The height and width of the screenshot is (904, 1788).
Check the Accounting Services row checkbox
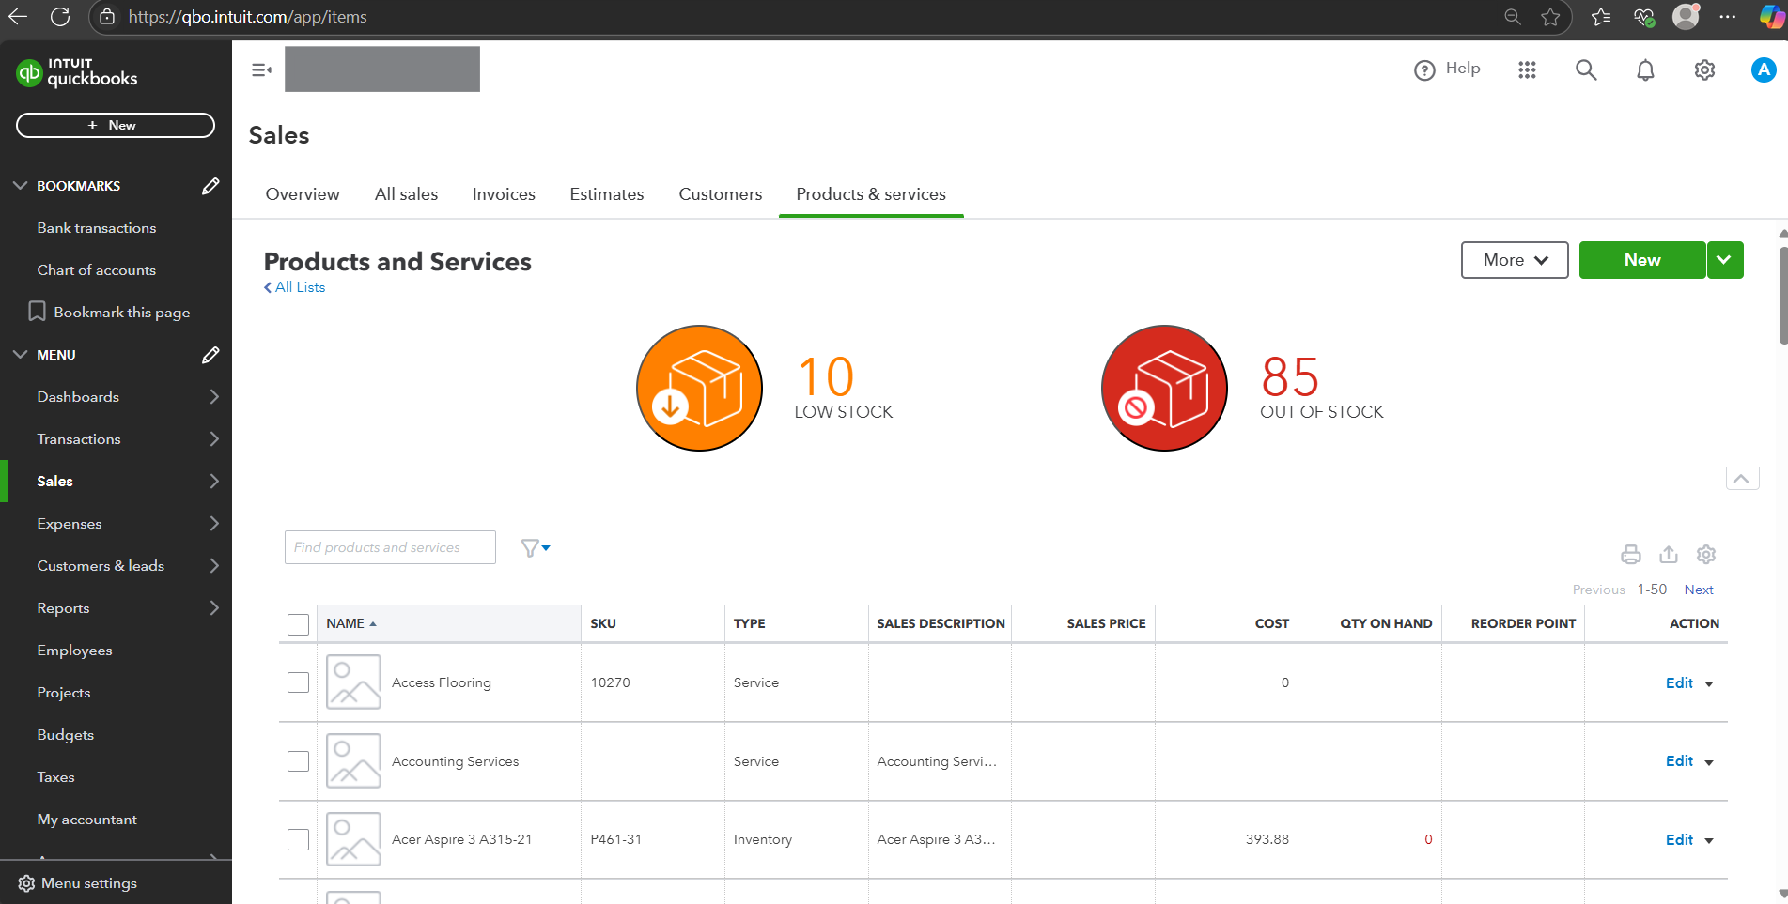298,761
